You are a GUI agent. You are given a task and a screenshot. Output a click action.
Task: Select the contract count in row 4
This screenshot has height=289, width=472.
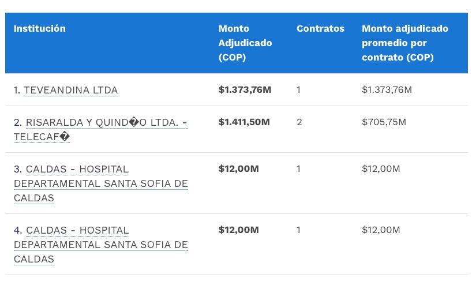click(299, 230)
